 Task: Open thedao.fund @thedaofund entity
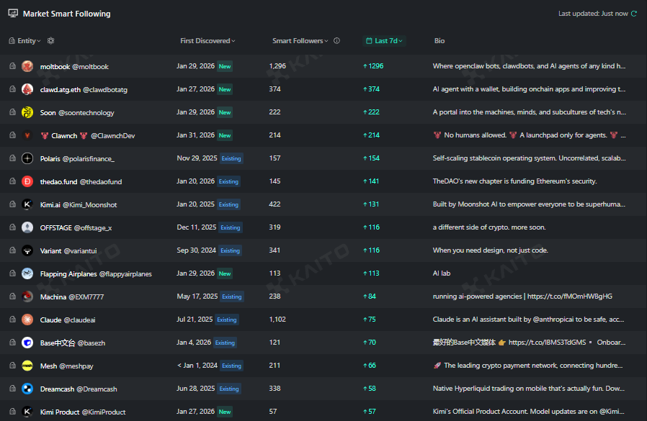pos(81,182)
